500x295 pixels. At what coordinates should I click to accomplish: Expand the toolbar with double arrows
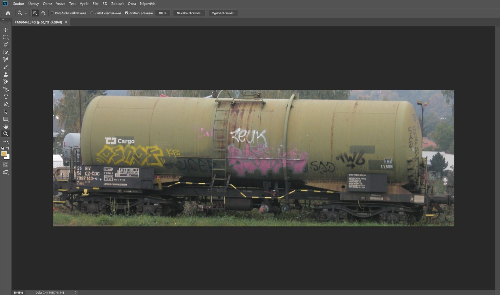point(3,20)
